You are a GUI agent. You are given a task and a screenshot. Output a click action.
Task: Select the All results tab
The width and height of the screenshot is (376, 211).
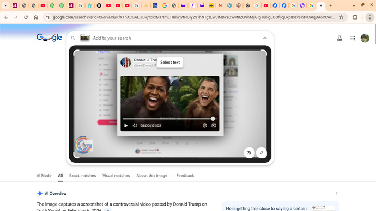pos(60,175)
